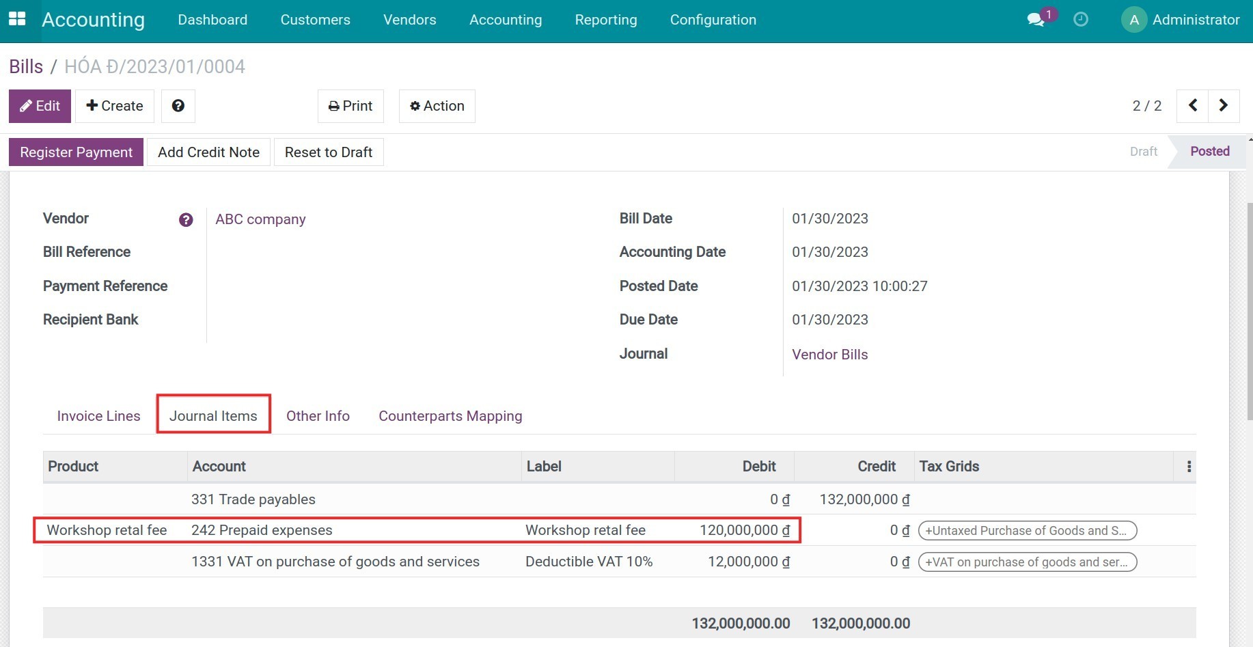Open the Action dropdown menu
The height and width of the screenshot is (647, 1253).
coord(437,106)
